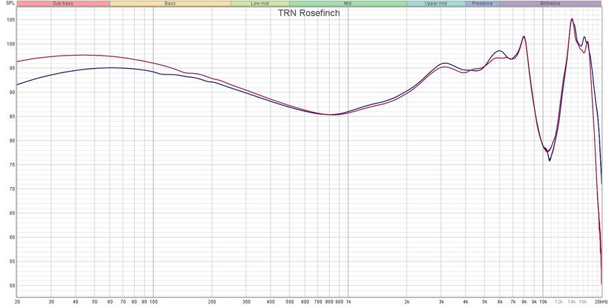The image size is (610, 306).
Task: Click the 14k frequency axis label
Action: tap(572, 302)
